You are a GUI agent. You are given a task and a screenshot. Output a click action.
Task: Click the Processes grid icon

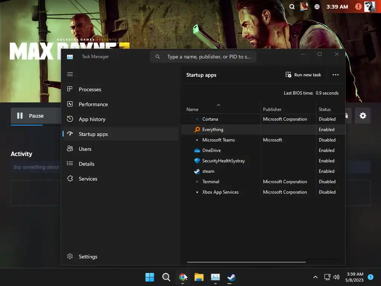coord(70,89)
